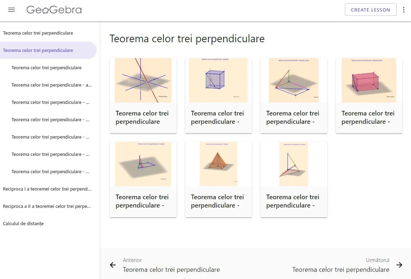The width and height of the screenshot is (411, 279).
Task: Click the GeoGebra logo
Action: click(x=54, y=10)
